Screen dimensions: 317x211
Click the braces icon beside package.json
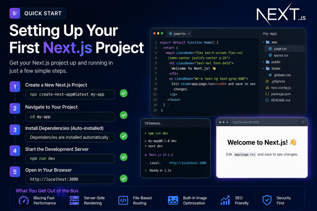tap(267, 94)
